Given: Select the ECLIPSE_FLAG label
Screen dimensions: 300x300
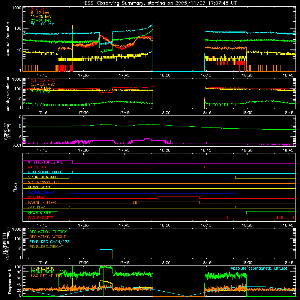Looking at the screenshot, I should pos(41,192).
